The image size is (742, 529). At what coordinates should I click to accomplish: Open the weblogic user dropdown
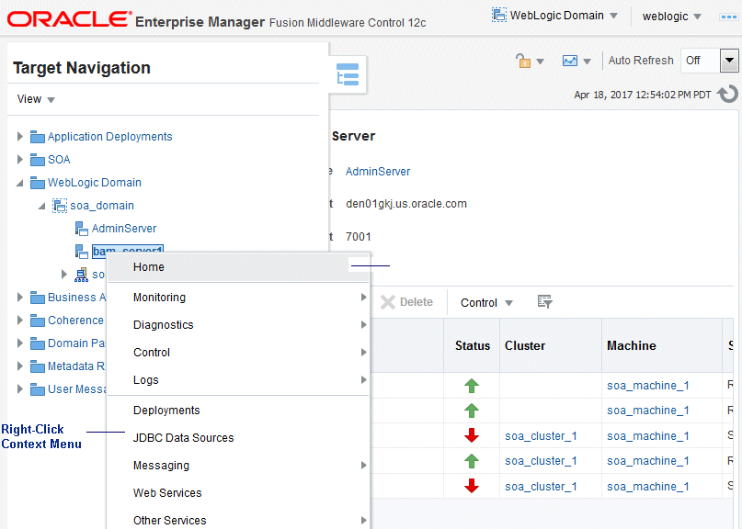tap(671, 17)
